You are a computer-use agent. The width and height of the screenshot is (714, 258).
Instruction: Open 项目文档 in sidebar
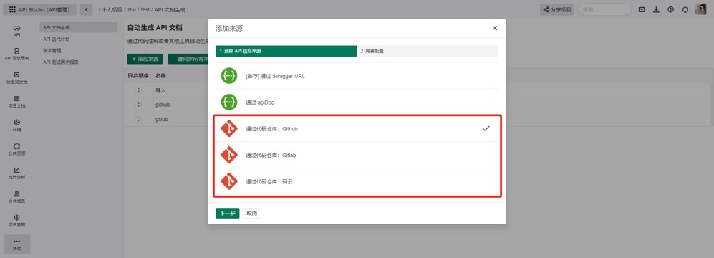pos(17,101)
